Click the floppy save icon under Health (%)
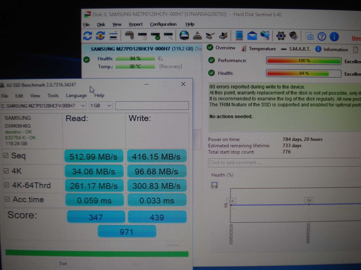Screen dimensions: 361x270 [214, 185]
